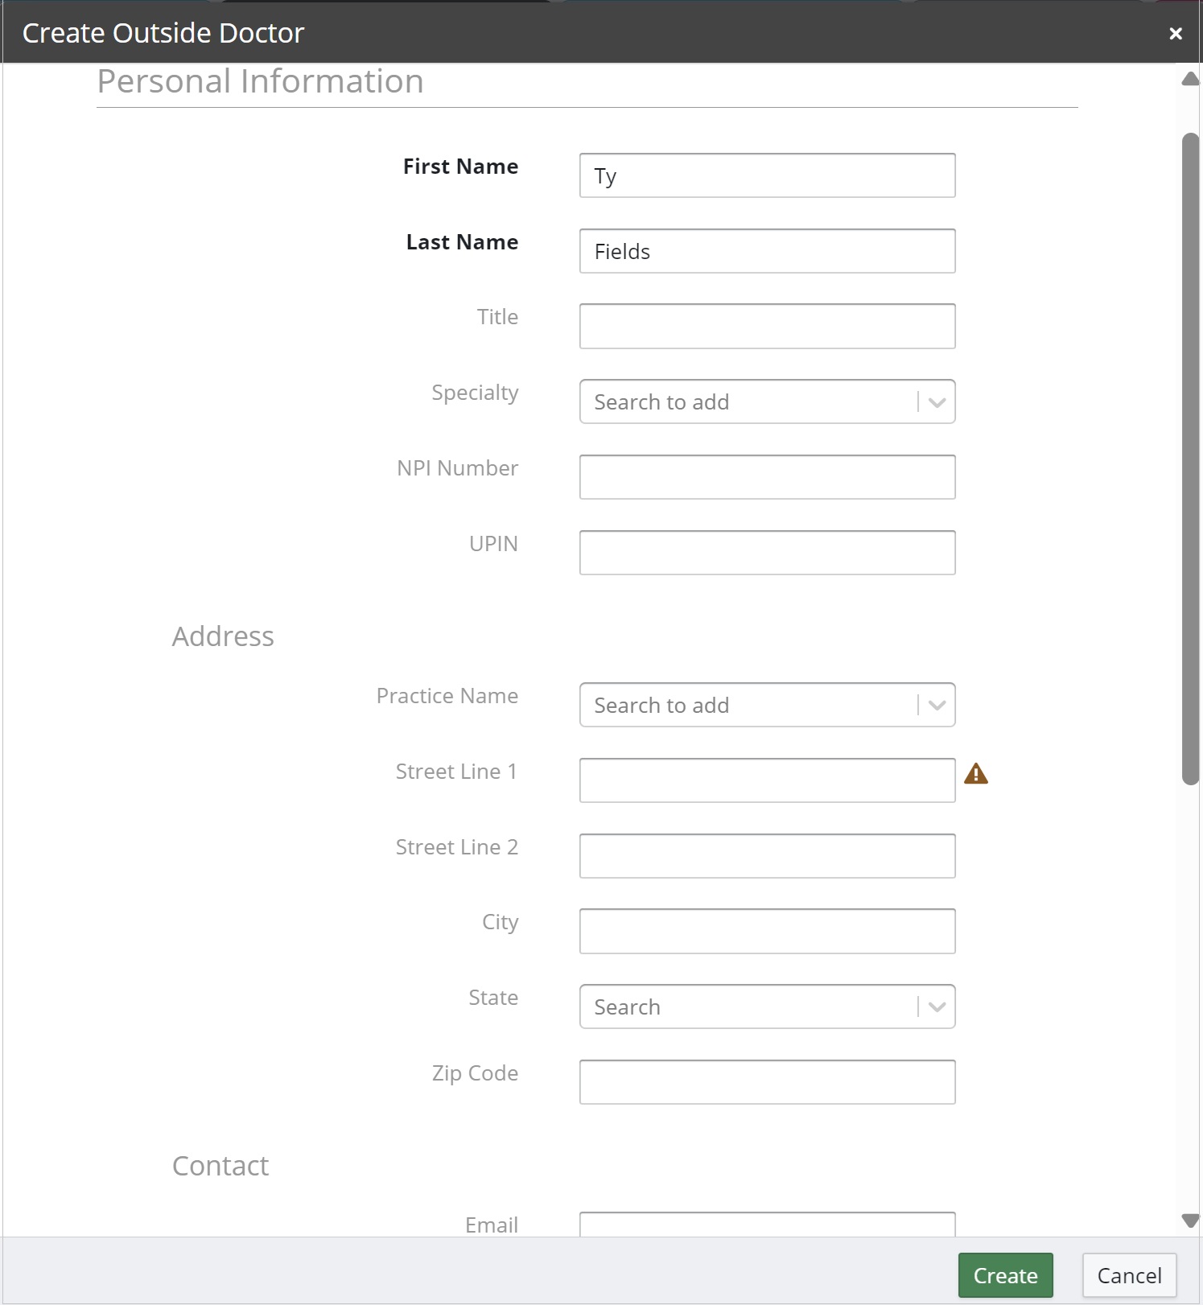Click the Street Line 1 warning icon
This screenshot has height=1305, width=1203.
coord(975,774)
